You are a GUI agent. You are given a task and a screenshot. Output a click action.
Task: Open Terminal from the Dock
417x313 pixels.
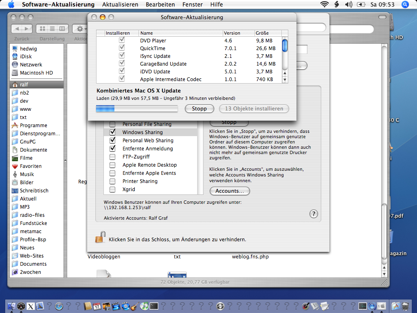click(x=154, y=306)
